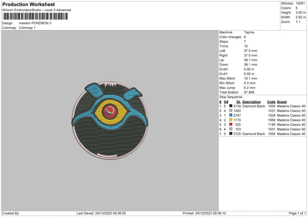Click the "Down:" measurement label
308x217 pixels.
224,64
